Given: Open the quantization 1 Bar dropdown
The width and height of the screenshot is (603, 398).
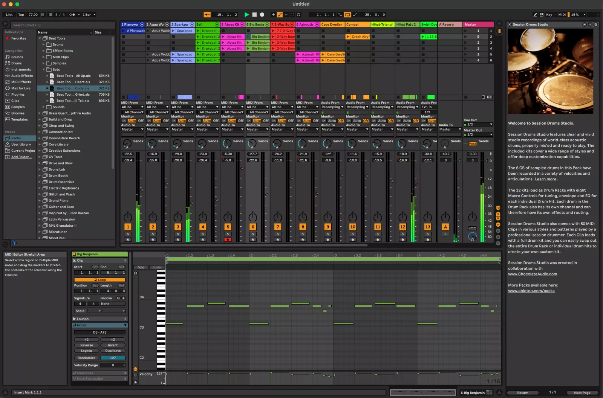Looking at the screenshot, I should (89, 15).
